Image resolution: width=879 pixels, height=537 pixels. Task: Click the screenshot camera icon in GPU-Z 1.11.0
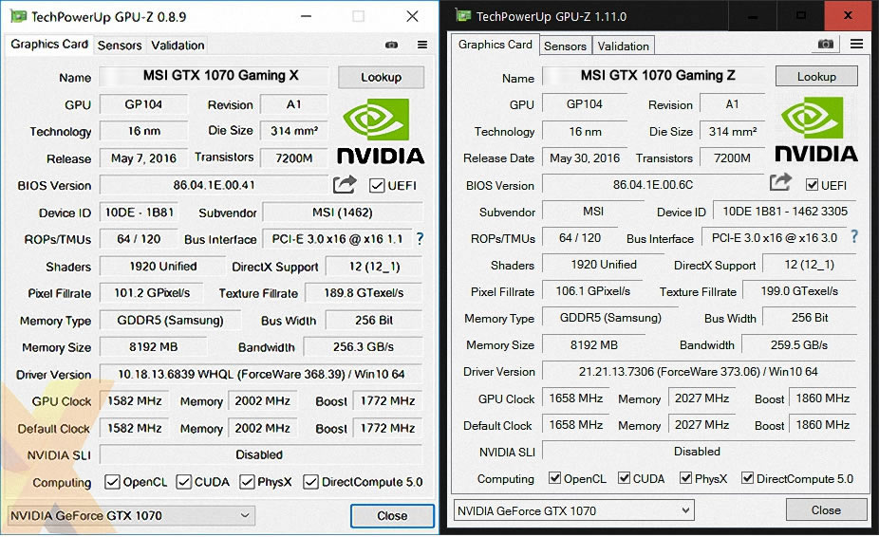(825, 44)
